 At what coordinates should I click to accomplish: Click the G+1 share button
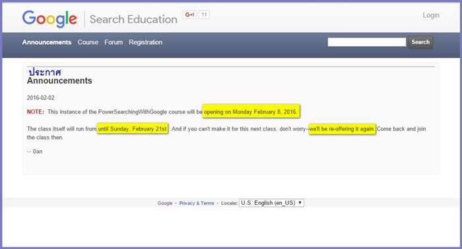(189, 14)
